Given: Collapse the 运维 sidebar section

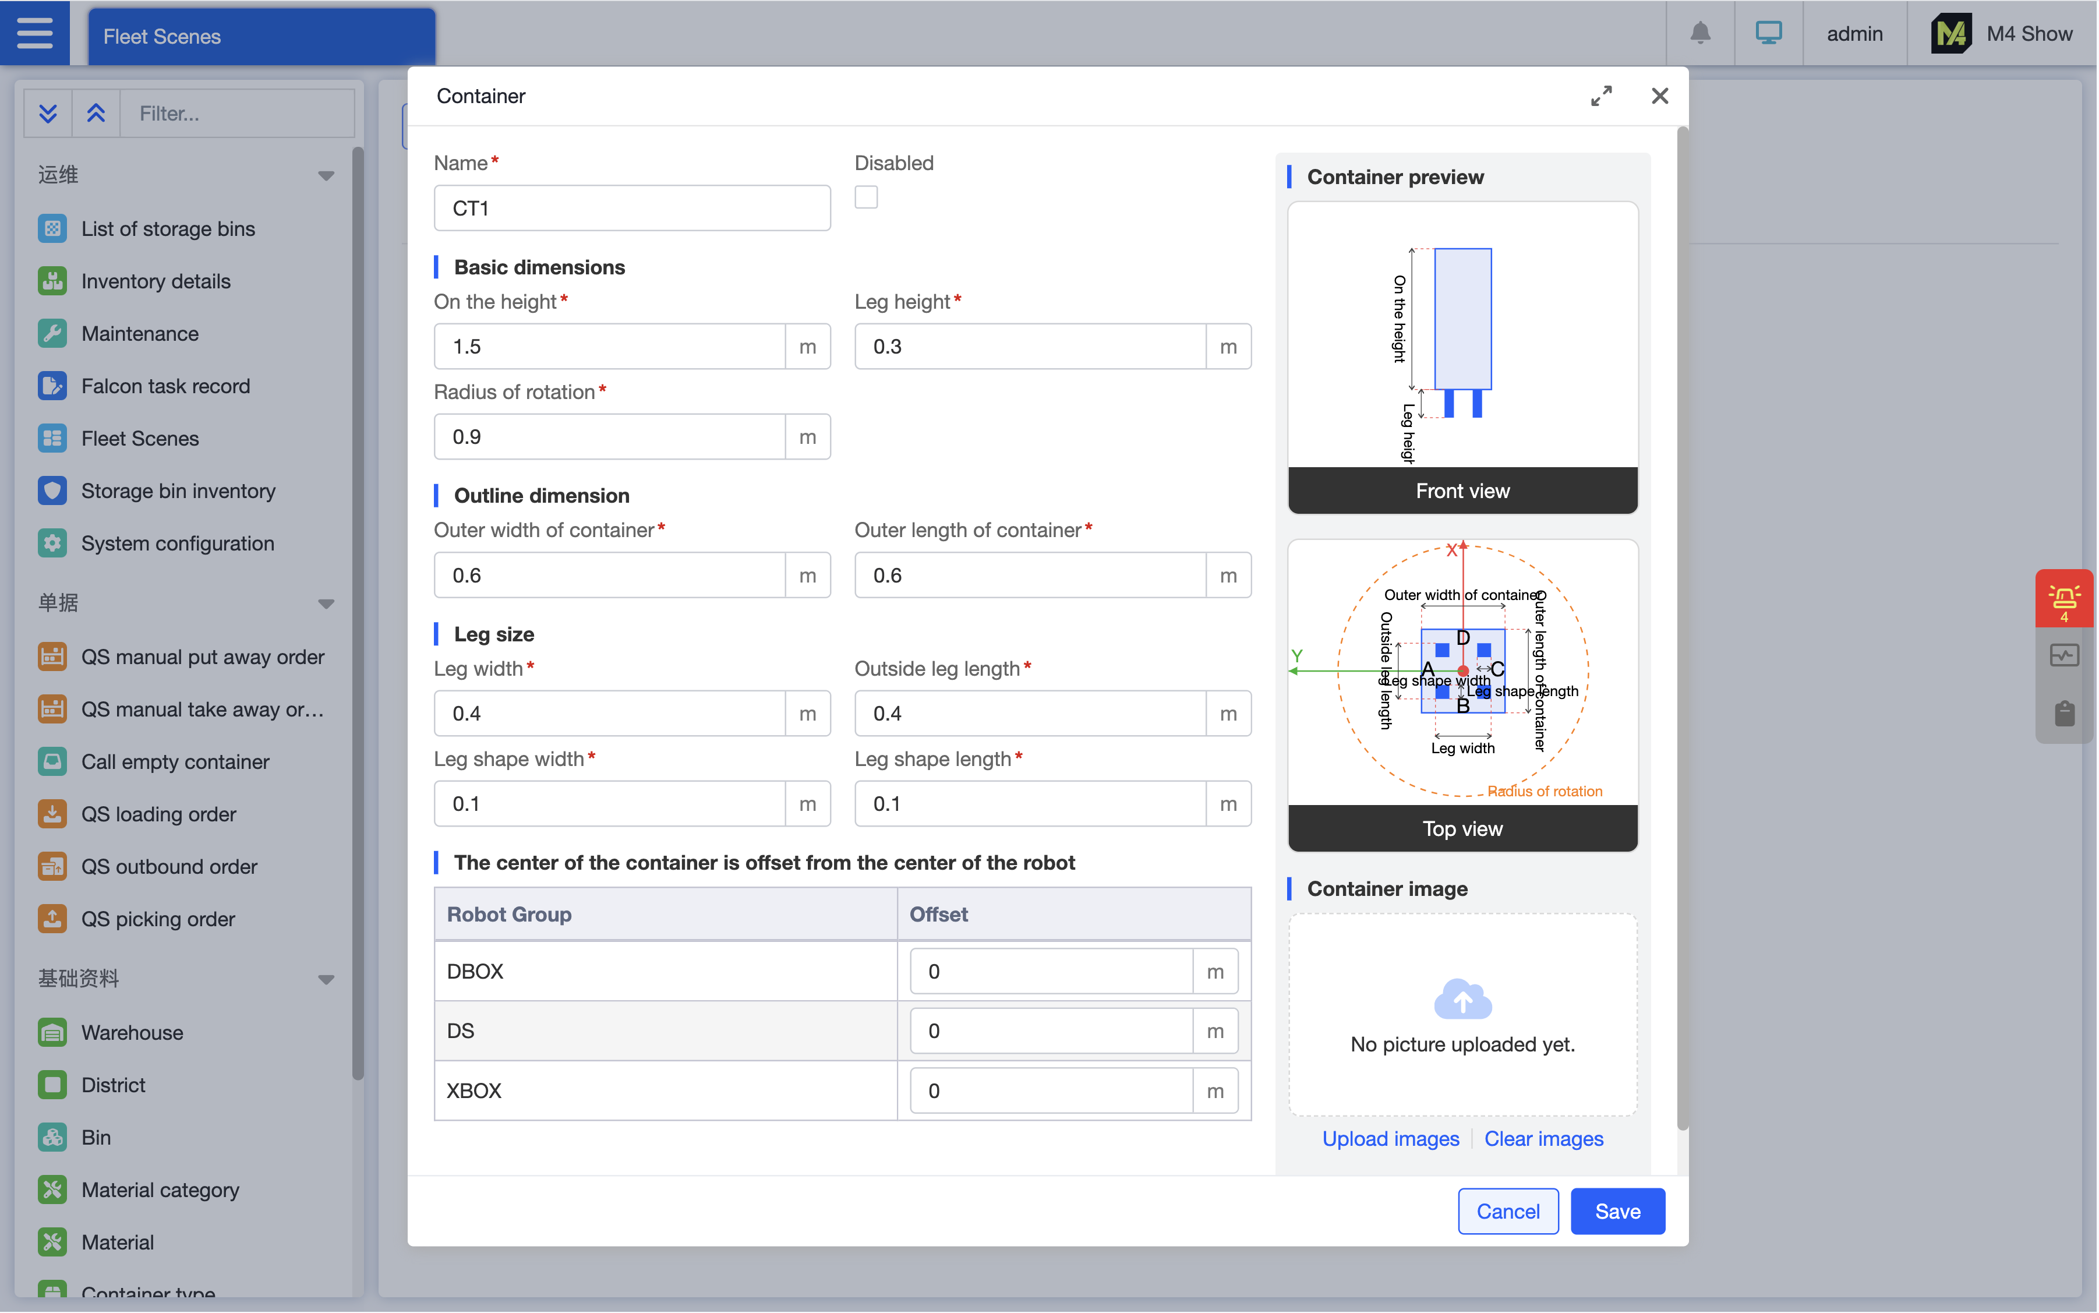Looking at the screenshot, I should pyautogui.click(x=326, y=175).
